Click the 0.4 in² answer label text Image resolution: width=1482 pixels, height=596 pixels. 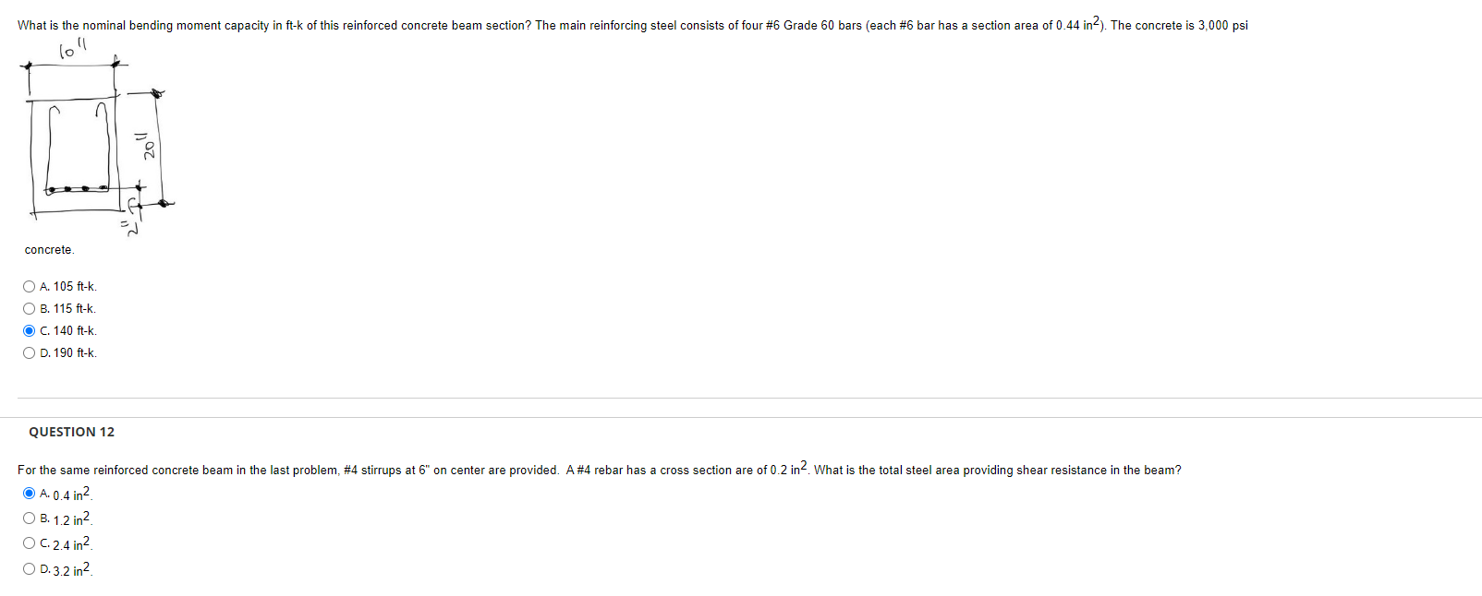click(67, 495)
